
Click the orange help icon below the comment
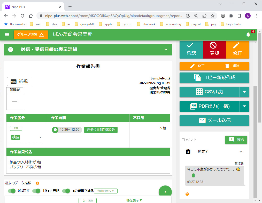click(x=187, y=194)
